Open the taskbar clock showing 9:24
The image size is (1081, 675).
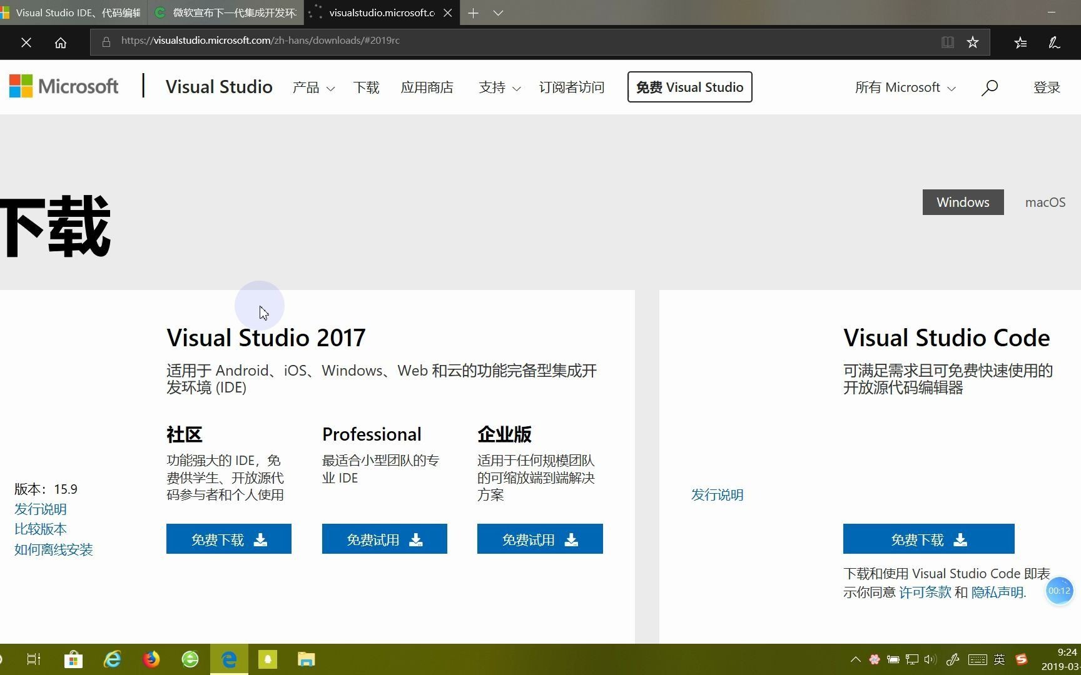coord(1060,659)
